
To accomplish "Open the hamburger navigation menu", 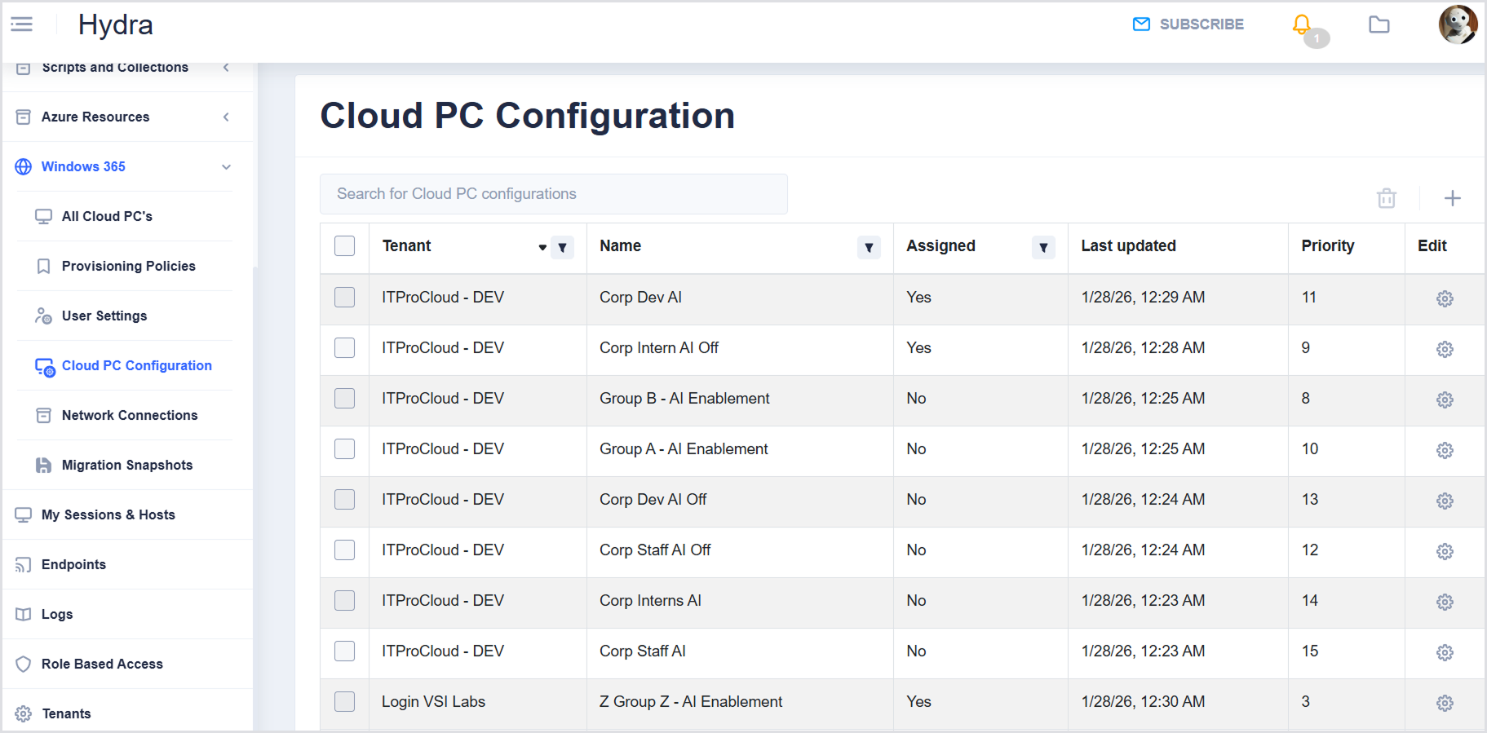I will click(22, 24).
